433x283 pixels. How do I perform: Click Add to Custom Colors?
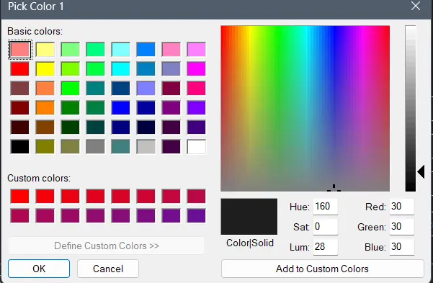point(322,269)
